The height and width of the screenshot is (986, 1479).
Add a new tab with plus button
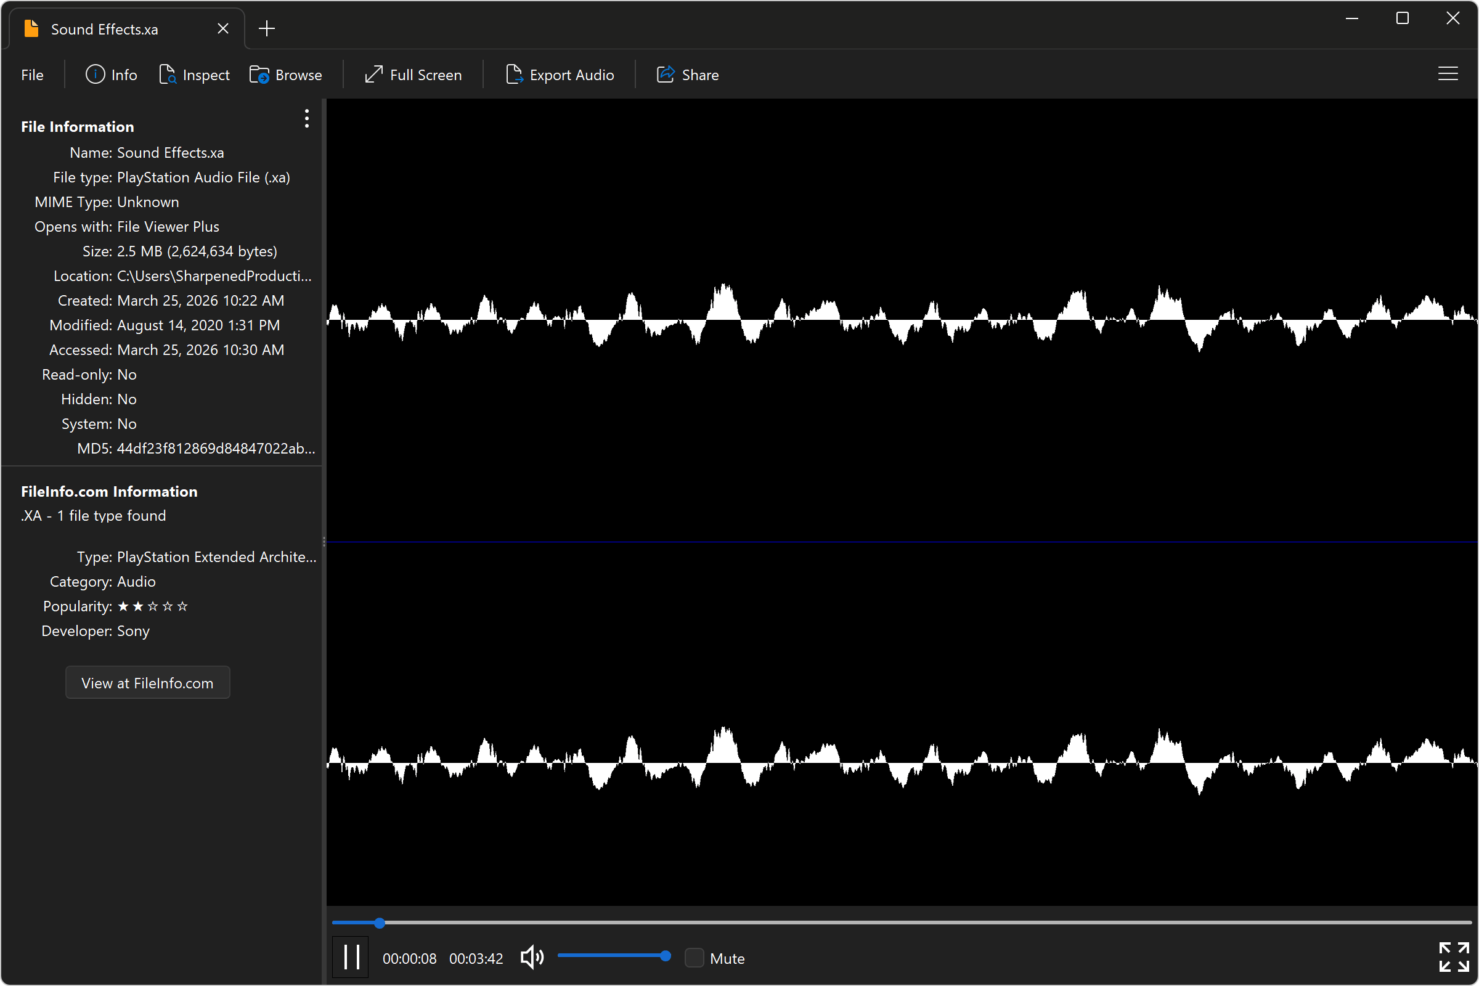point(267,28)
